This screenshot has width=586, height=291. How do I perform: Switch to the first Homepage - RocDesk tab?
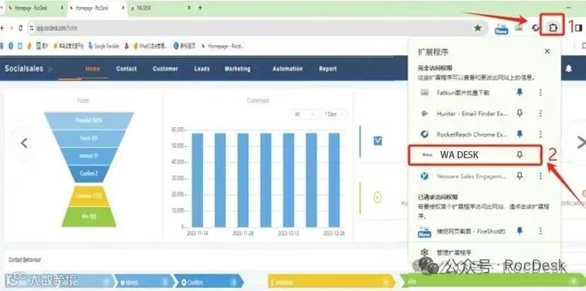(x=35, y=8)
